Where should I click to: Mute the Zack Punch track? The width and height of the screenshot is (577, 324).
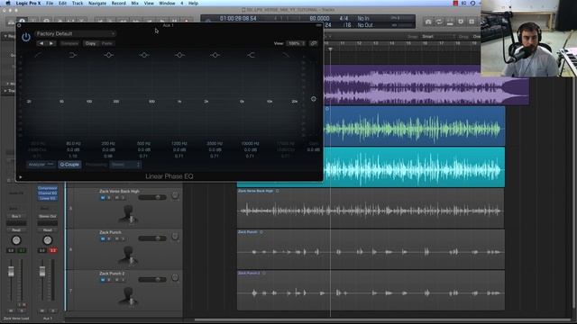pyautogui.click(x=103, y=238)
